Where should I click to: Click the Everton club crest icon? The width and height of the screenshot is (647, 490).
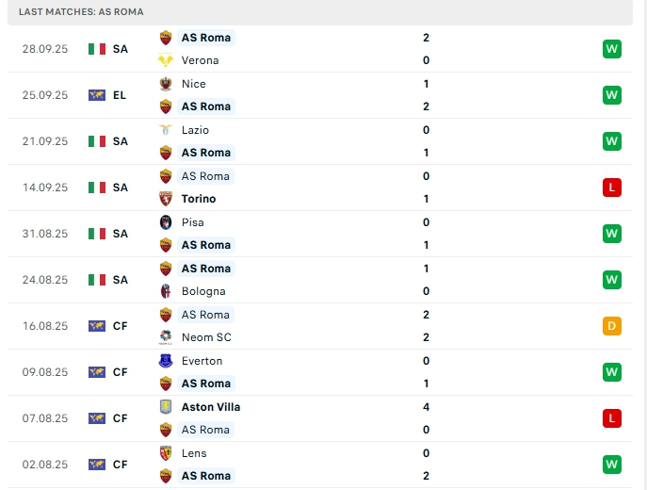(x=167, y=361)
